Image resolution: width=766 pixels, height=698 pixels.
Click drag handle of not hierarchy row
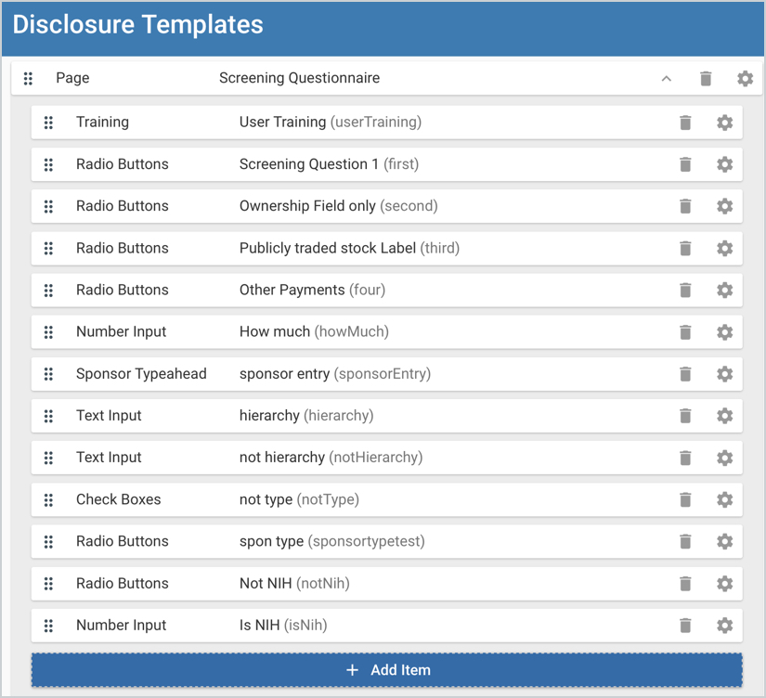[x=48, y=458]
